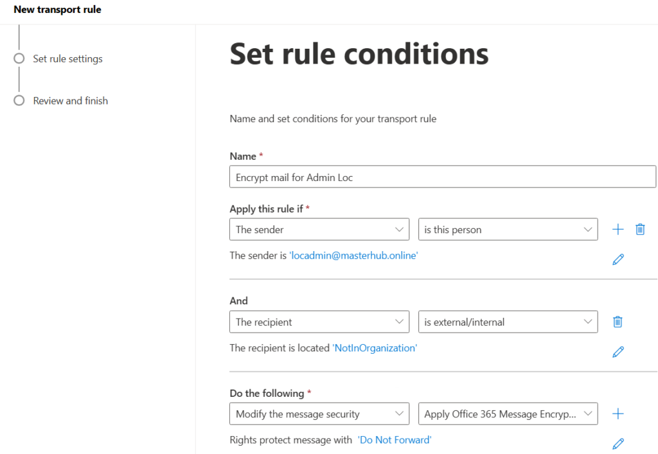Open 'Apply Office 365 Message Encryption' dropdown
The image size is (658, 454).
(x=508, y=414)
